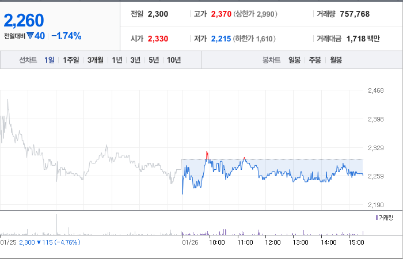The height and width of the screenshot is (259, 403).
Task: Switch to 월봉 candle chart
Action: [x=336, y=60]
